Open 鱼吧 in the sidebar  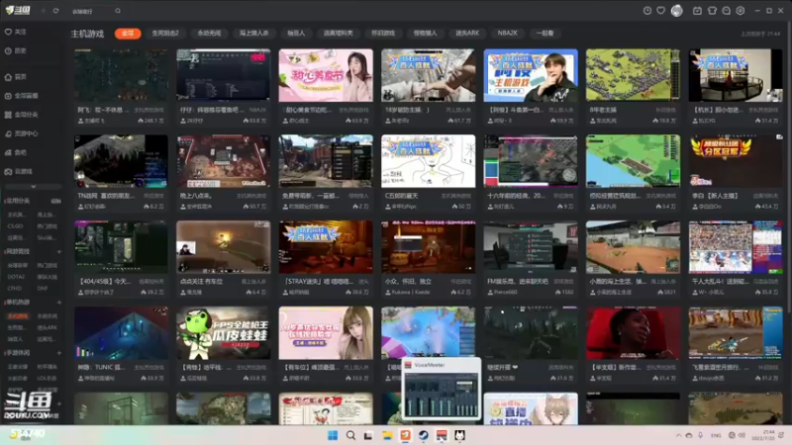point(16,152)
